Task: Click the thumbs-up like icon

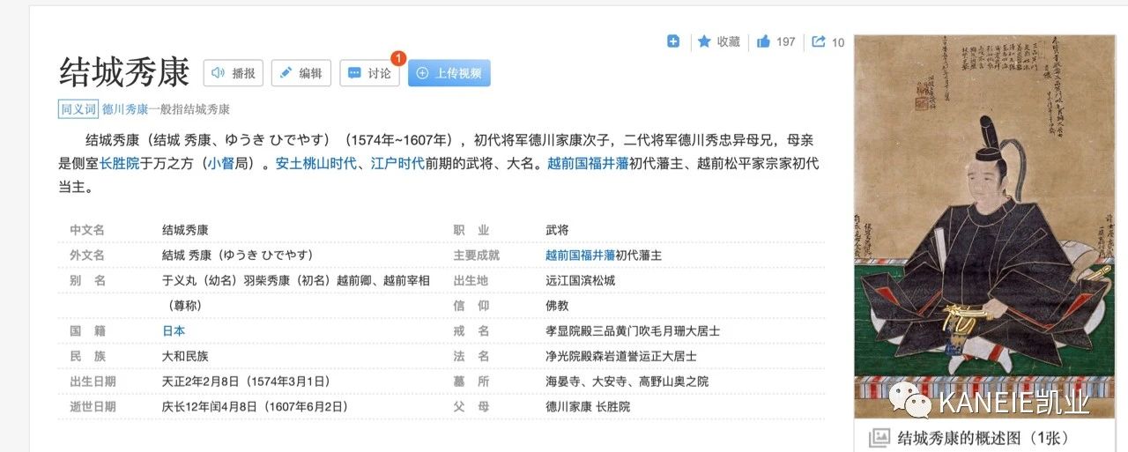Action: click(x=763, y=41)
